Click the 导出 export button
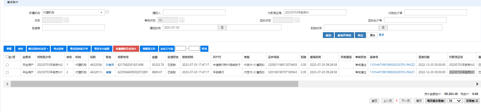 tap(360, 35)
